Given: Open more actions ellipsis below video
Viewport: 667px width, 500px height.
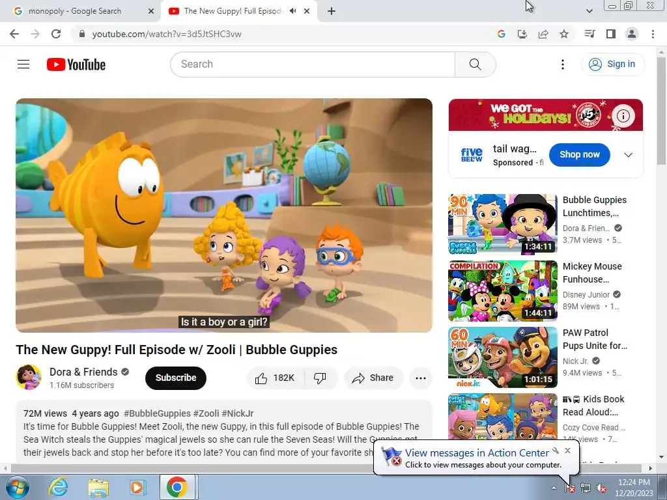Looking at the screenshot, I should click(421, 378).
